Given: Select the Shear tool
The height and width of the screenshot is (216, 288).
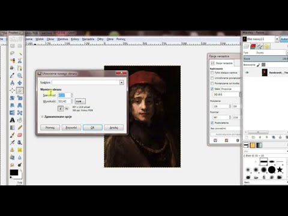Looking at the screenshot, I should [x=12, y=105].
